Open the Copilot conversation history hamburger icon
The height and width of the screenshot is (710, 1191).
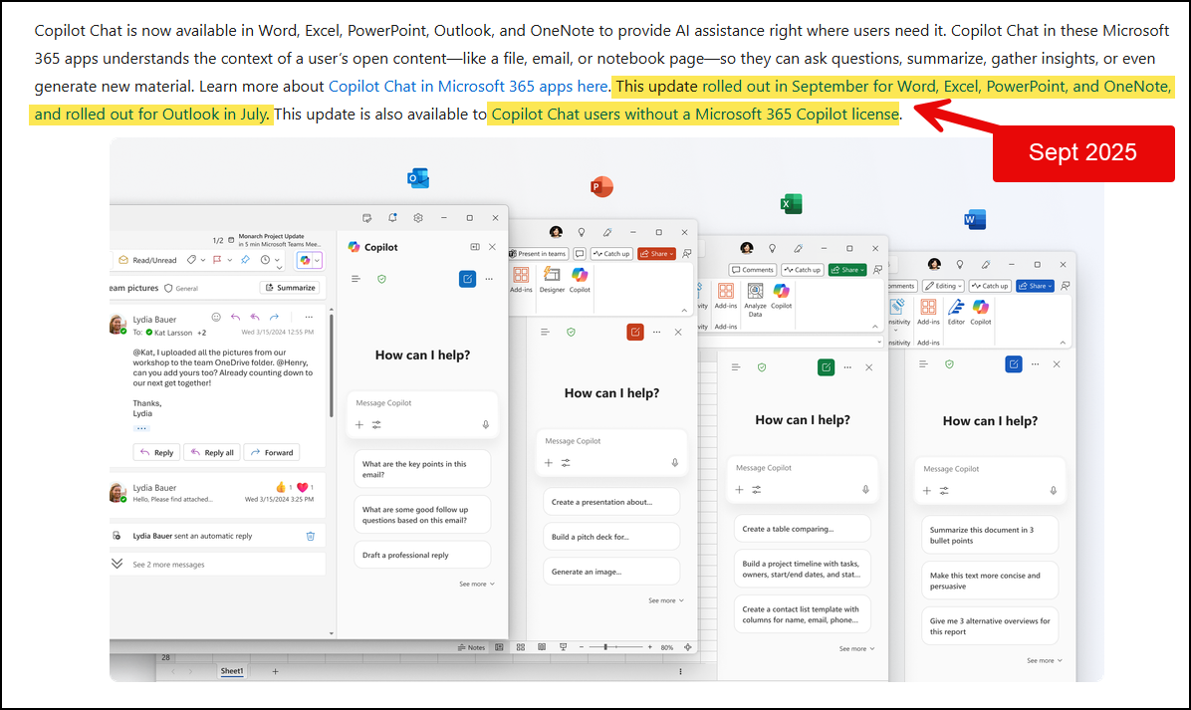pos(357,279)
